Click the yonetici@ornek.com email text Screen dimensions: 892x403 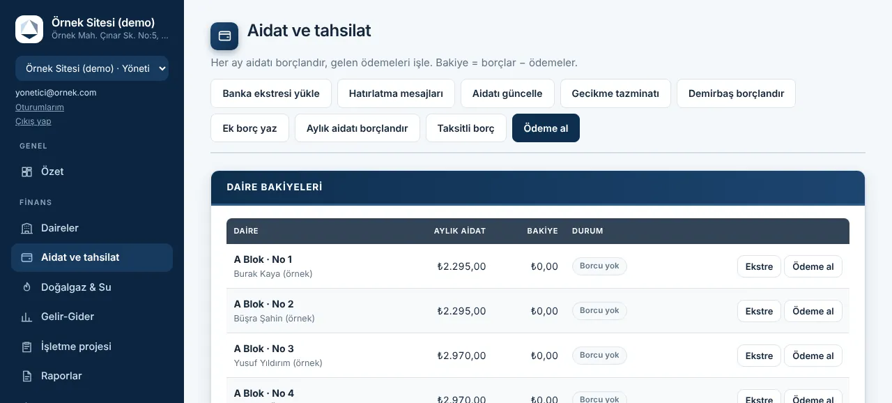[x=56, y=92]
